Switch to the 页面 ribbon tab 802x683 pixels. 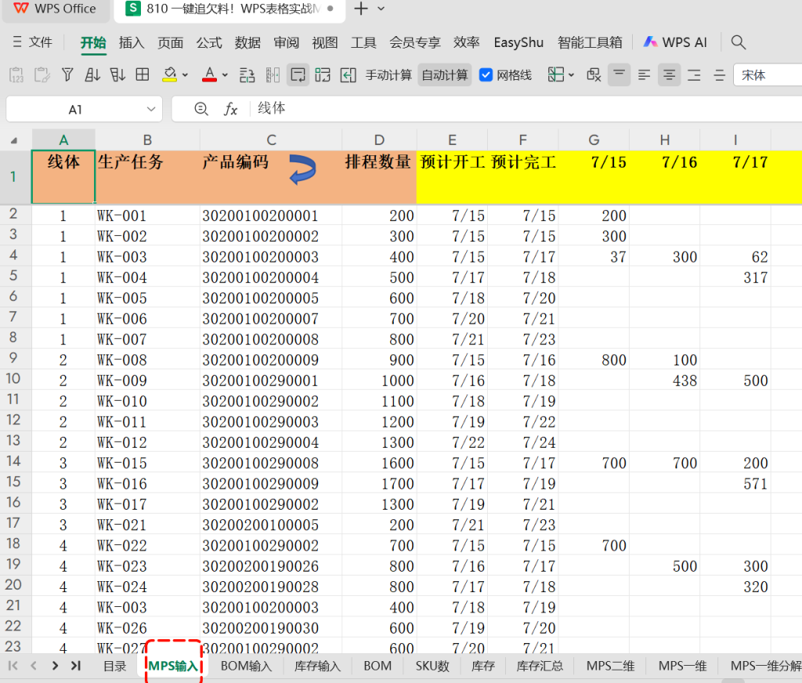pyautogui.click(x=170, y=42)
